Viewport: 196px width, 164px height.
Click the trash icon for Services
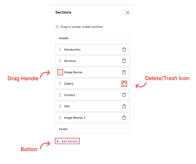click(124, 61)
